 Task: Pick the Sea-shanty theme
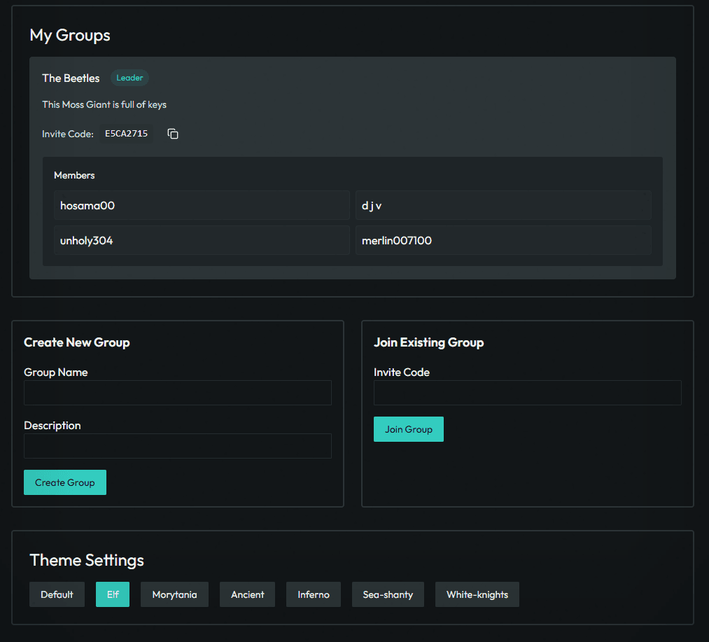pos(388,594)
